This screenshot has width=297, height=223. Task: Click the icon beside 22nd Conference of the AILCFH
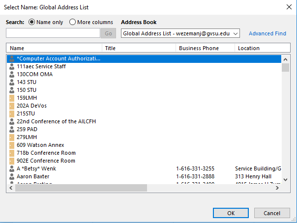coord(12,121)
